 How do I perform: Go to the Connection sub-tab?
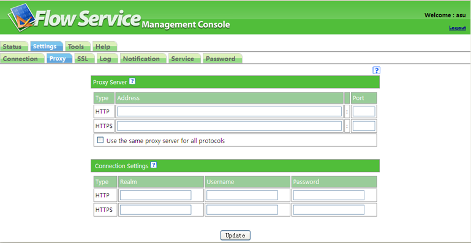(22, 59)
